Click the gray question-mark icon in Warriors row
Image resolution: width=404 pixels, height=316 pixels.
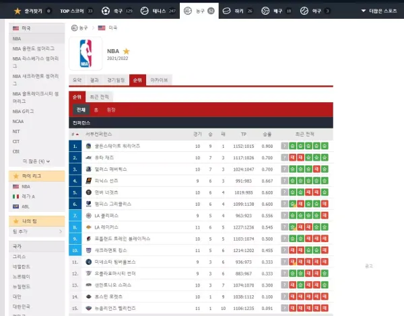284,146
